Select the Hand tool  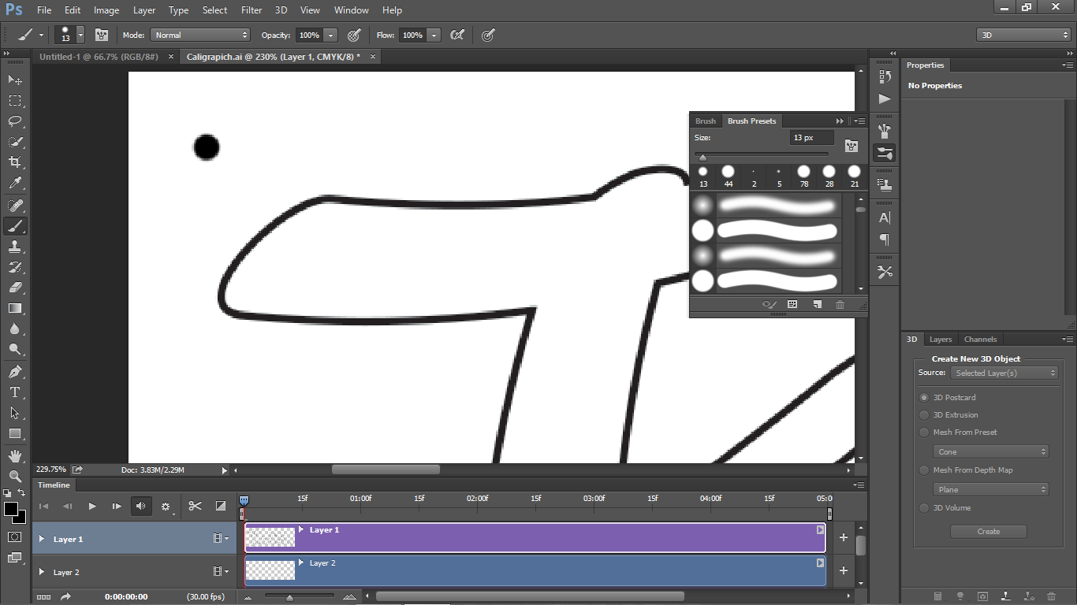pyautogui.click(x=14, y=455)
